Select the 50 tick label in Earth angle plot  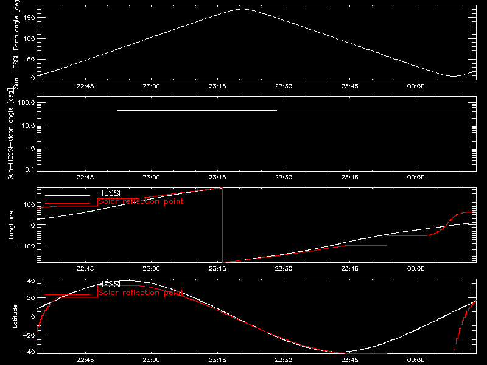point(31,59)
